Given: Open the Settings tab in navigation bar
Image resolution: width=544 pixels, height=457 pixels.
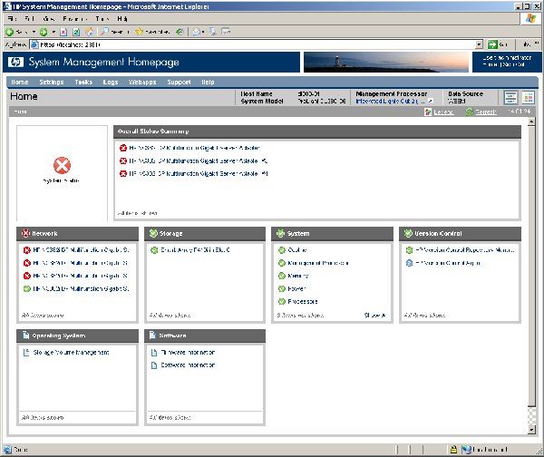Looking at the screenshot, I should (52, 83).
